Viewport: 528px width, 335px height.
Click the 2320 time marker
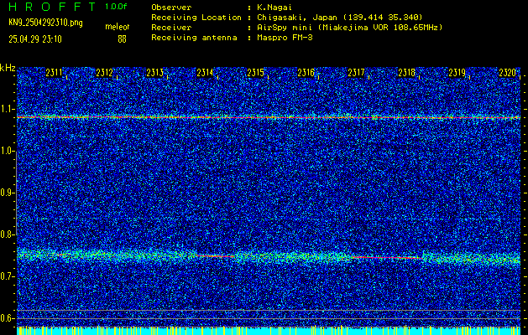click(508, 73)
